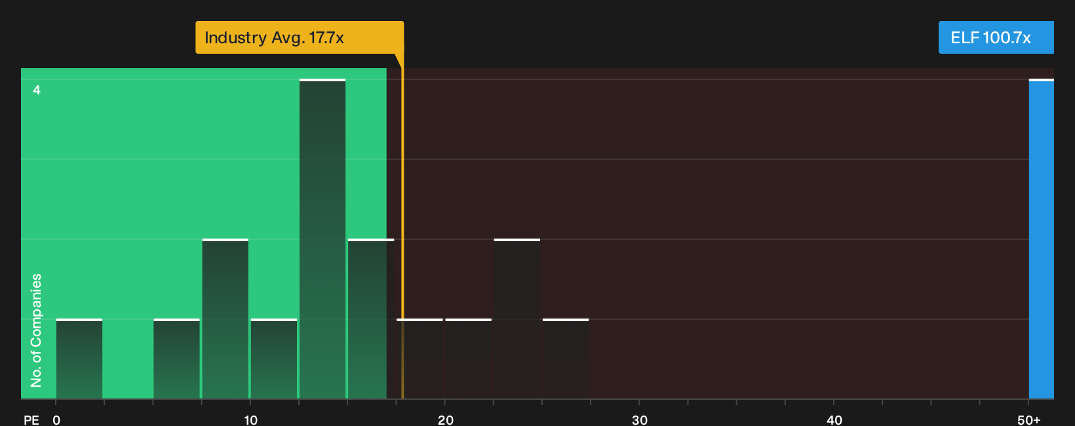Click the bar between PE 25 and 27.5
The width and height of the screenshot is (1075, 426).
tap(566, 358)
